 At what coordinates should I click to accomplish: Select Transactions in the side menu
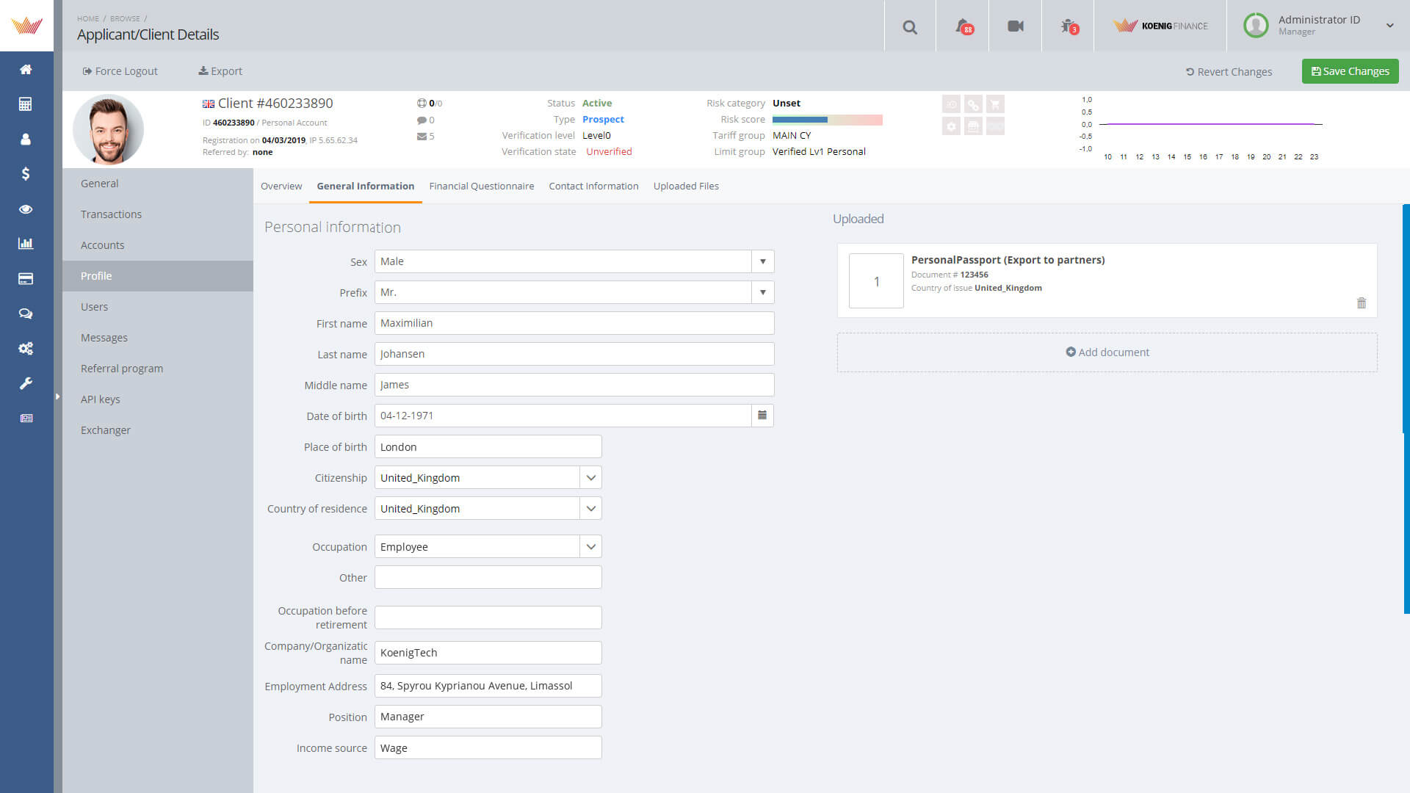158,214
